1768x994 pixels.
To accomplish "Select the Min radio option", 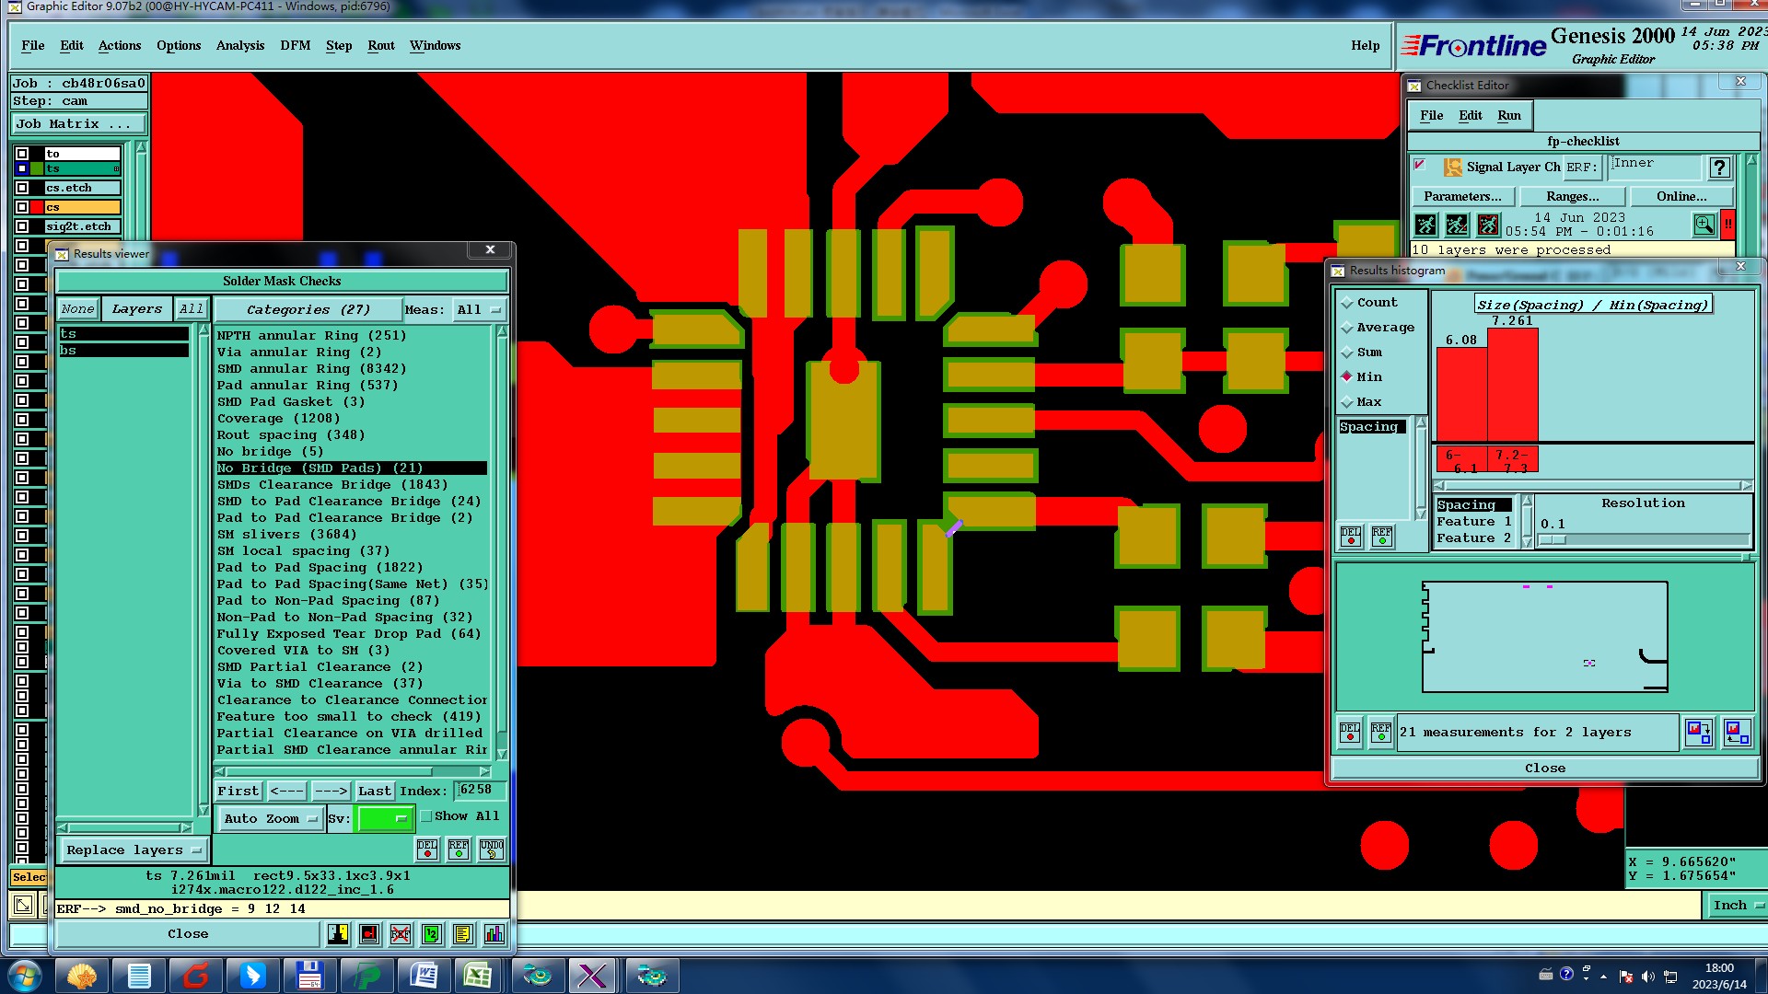I will pyautogui.click(x=1347, y=376).
